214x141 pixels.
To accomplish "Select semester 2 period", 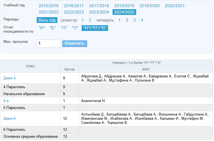I will [90, 20].
